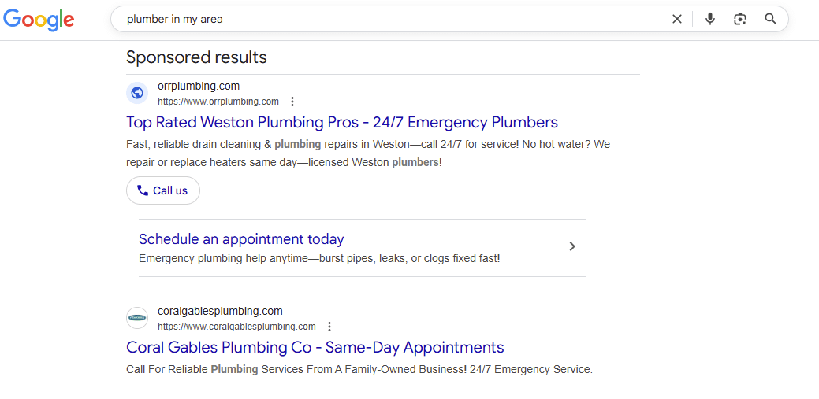Screen dimensions: 819x399
Task: Click the coralgablesplumbing.com site name
Action: pyautogui.click(x=220, y=312)
